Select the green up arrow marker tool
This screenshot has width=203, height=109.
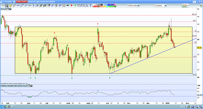tap(75, 6)
